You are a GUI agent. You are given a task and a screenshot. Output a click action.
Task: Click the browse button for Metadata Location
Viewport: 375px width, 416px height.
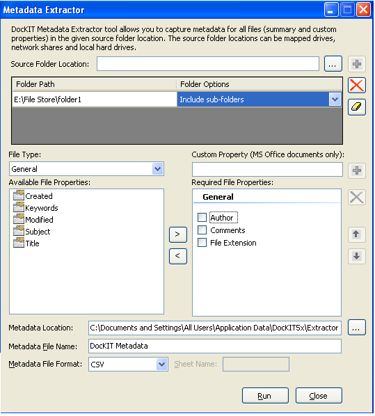(x=357, y=328)
